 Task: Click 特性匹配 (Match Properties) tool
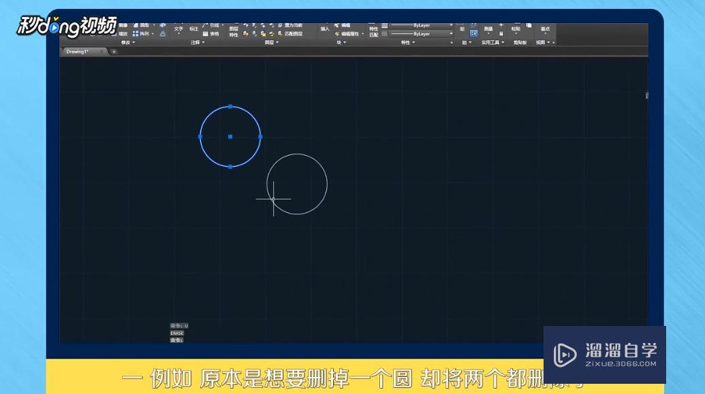tap(374, 31)
